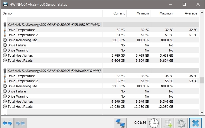Click clock icon beside 960 EVO Drive Failure
Viewport: 205px width, 128px height.
click(5, 45)
